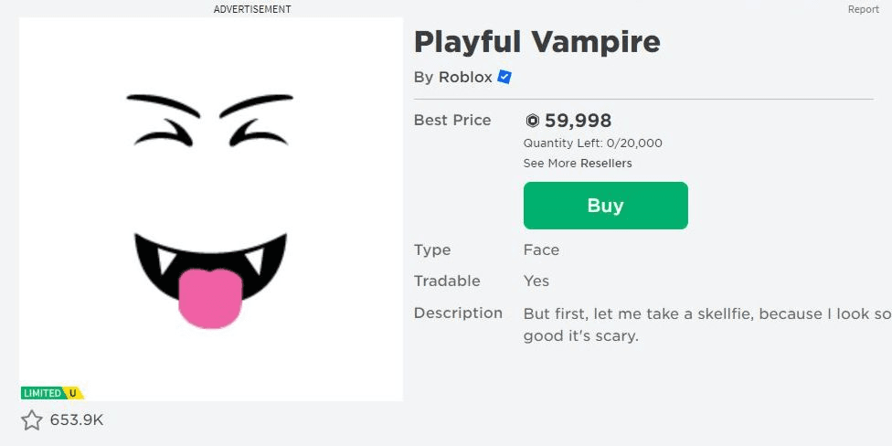The width and height of the screenshot is (892, 446).
Task: Click the 653.9K favorites count
Action: coord(77,420)
